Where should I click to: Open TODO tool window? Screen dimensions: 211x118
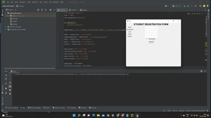[x=47, y=108]
